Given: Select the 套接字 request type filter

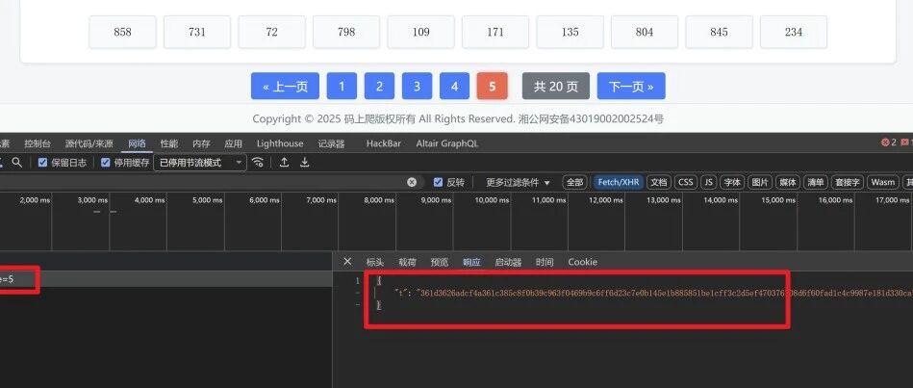Looking at the screenshot, I should [848, 182].
